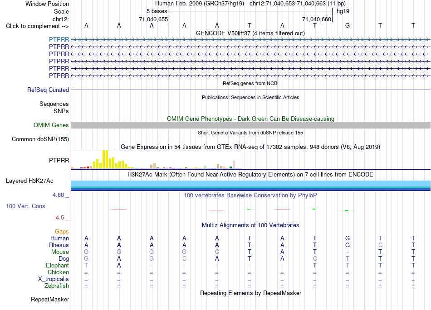Click the G base in the reference sequence row

pos(348,25)
